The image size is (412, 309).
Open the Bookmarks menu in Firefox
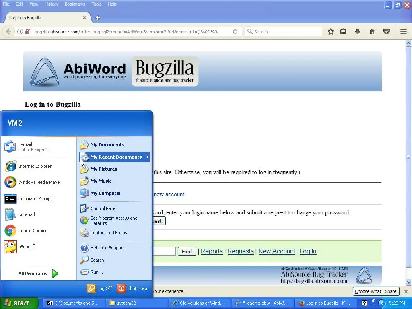tap(75, 4)
